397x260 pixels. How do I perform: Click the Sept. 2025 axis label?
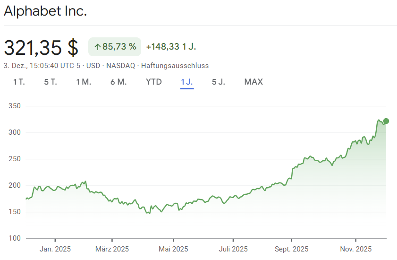(x=291, y=249)
